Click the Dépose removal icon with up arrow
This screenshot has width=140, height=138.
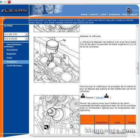coord(107,96)
